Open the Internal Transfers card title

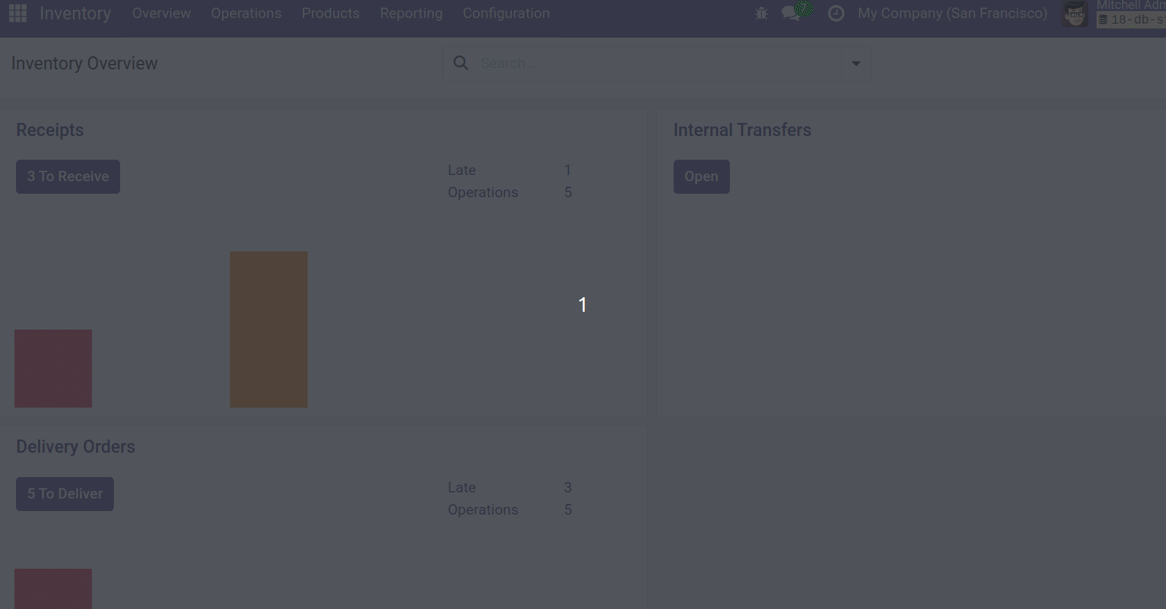click(x=742, y=130)
